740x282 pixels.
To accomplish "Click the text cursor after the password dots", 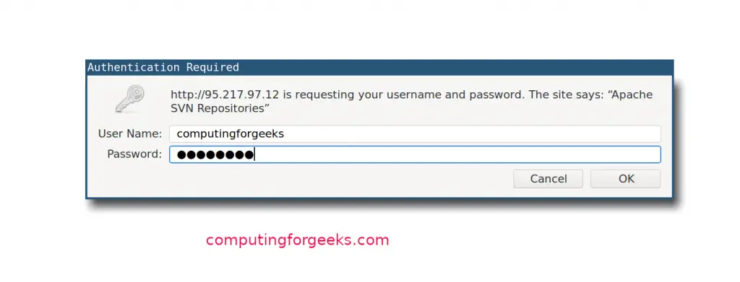I will [254, 154].
